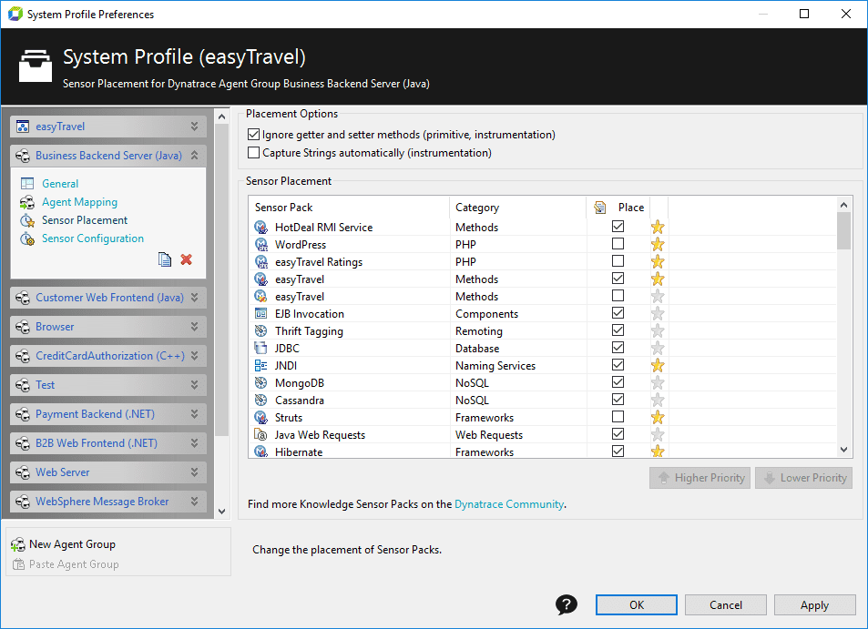Check Place box for WordPress

pyautogui.click(x=618, y=243)
